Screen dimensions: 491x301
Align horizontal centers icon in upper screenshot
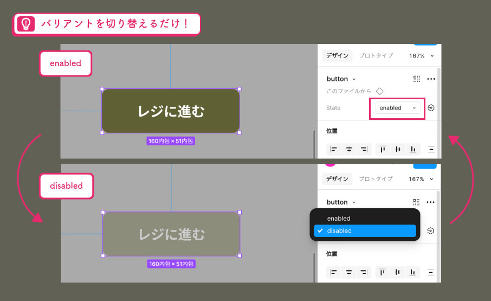349,149
